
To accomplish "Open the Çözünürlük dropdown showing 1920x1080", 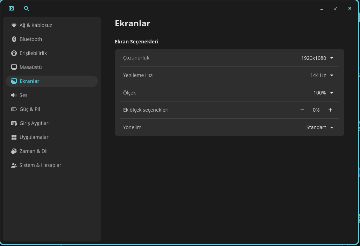I will tap(317, 58).
